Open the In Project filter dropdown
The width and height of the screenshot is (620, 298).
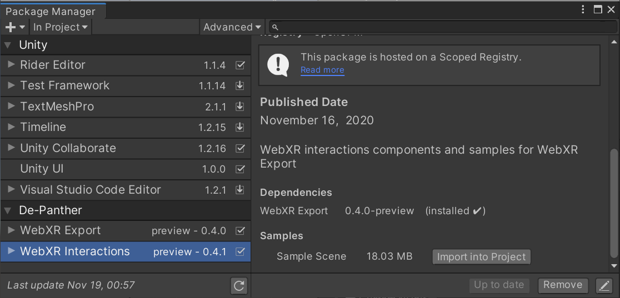[x=61, y=27]
